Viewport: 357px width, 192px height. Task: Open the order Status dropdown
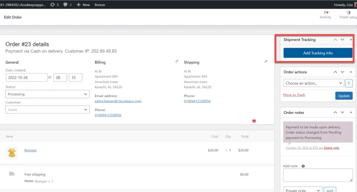[47, 94]
